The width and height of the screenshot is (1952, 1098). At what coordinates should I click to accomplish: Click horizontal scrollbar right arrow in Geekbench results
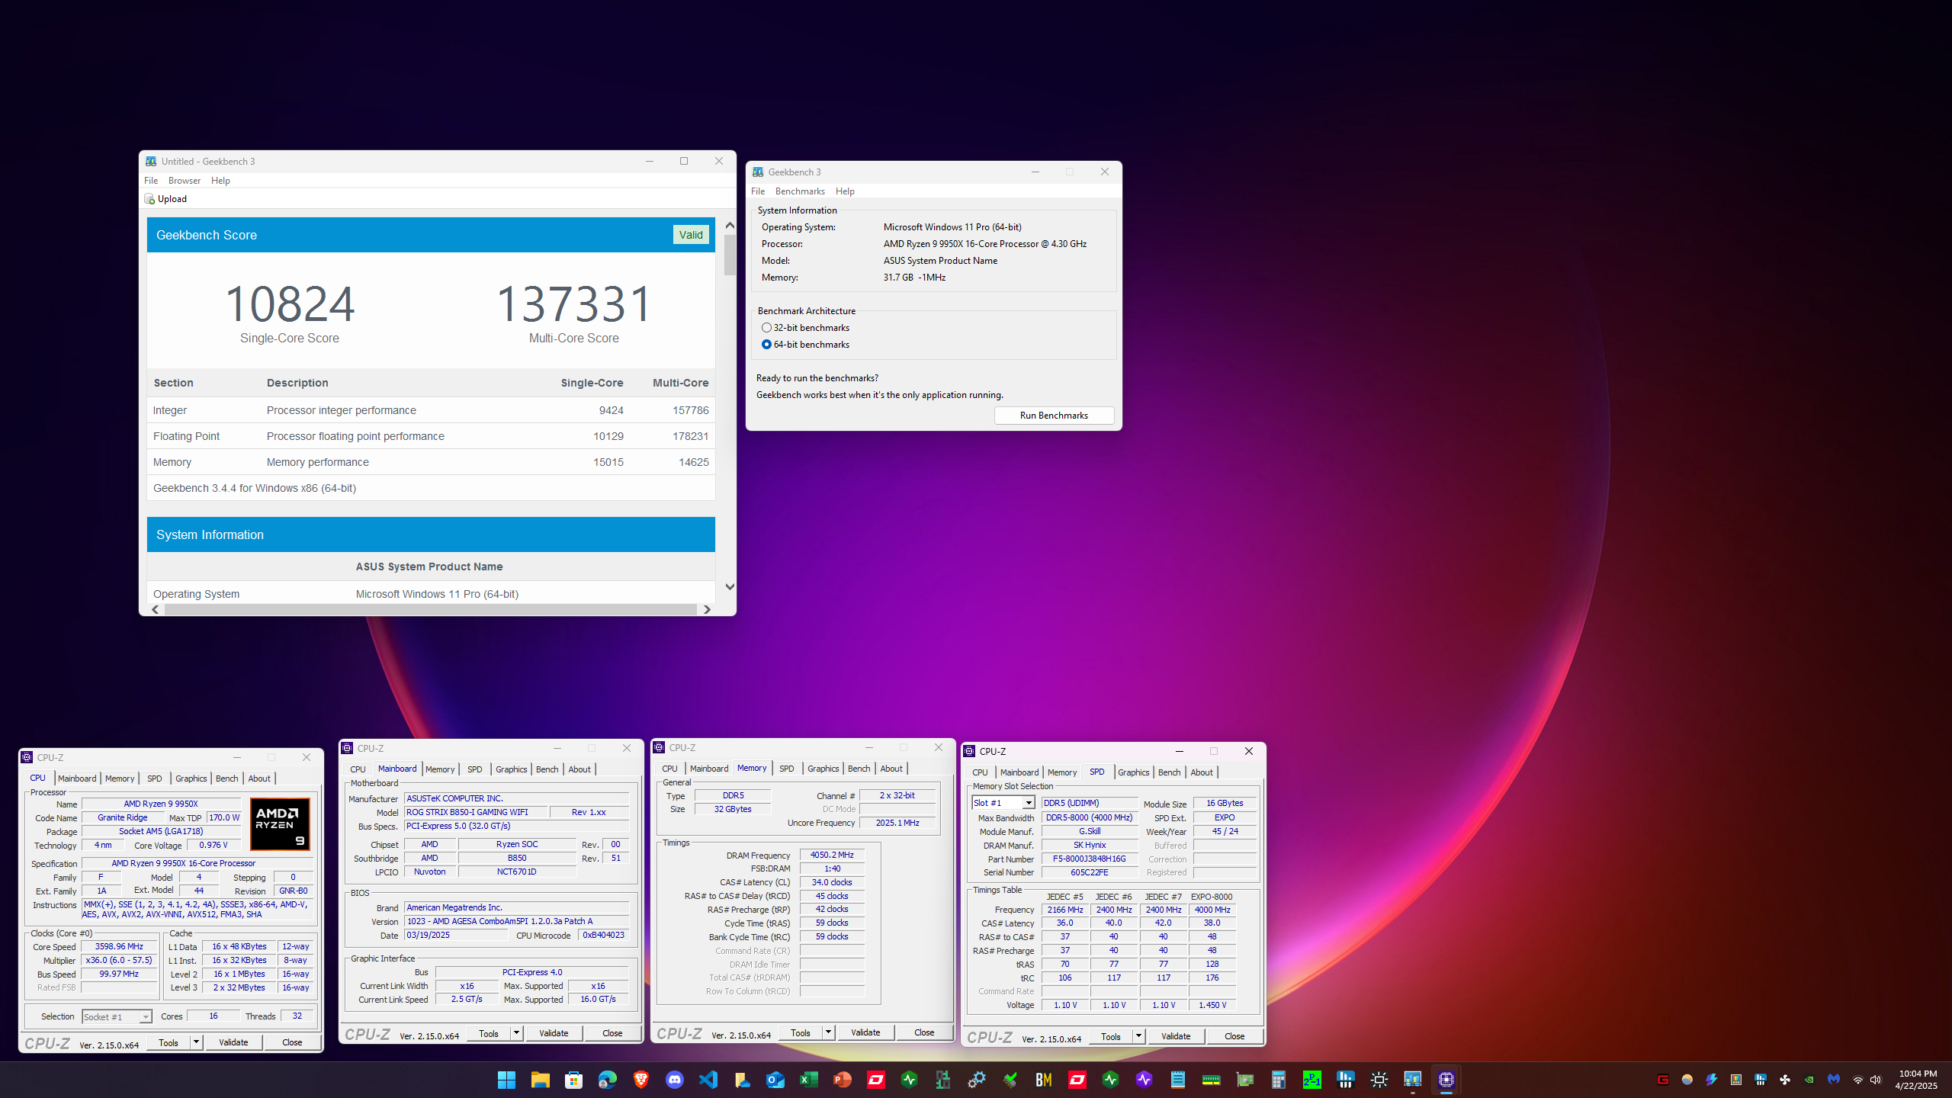click(707, 609)
